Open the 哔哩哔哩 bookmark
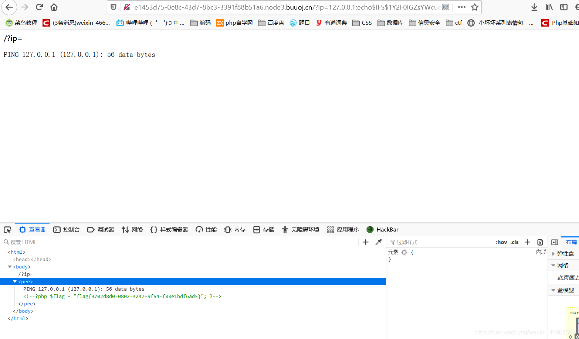The height and width of the screenshot is (339, 579). coord(150,23)
